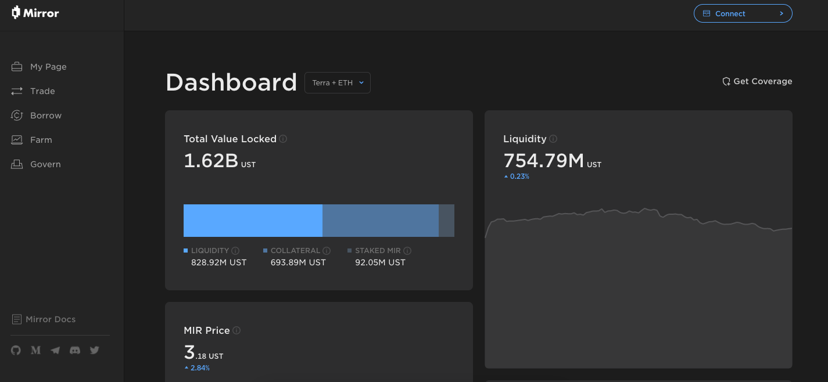828x382 pixels.
Task: Go to the Borrow section
Action: pos(46,116)
